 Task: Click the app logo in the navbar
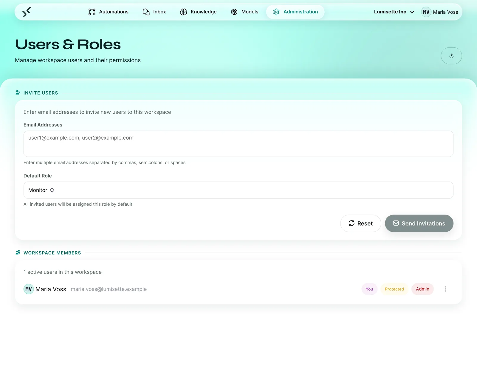tap(27, 12)
